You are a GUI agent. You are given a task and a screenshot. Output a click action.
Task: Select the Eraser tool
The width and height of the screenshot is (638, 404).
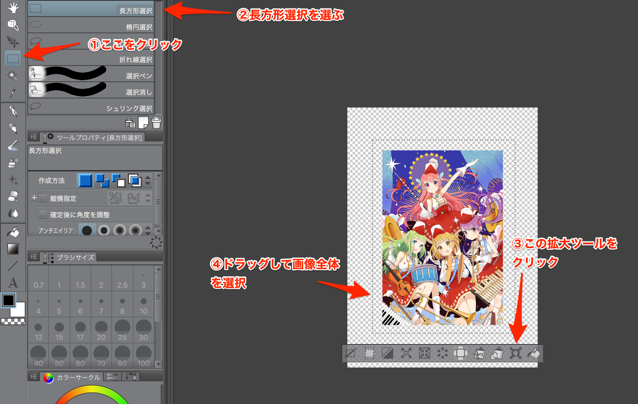[x=13, y=196]
